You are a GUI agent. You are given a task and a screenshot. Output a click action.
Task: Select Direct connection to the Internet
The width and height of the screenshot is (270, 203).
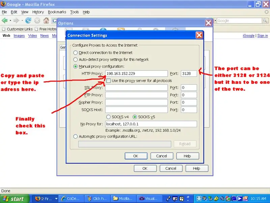click(x=75, y=52)
